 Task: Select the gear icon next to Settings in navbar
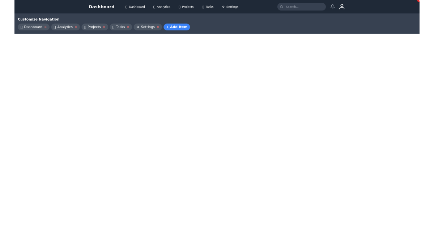(223, 7)
